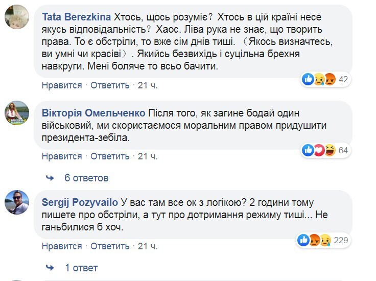Click the reply arrow icon beside 6 ответов

click(50, 178)
